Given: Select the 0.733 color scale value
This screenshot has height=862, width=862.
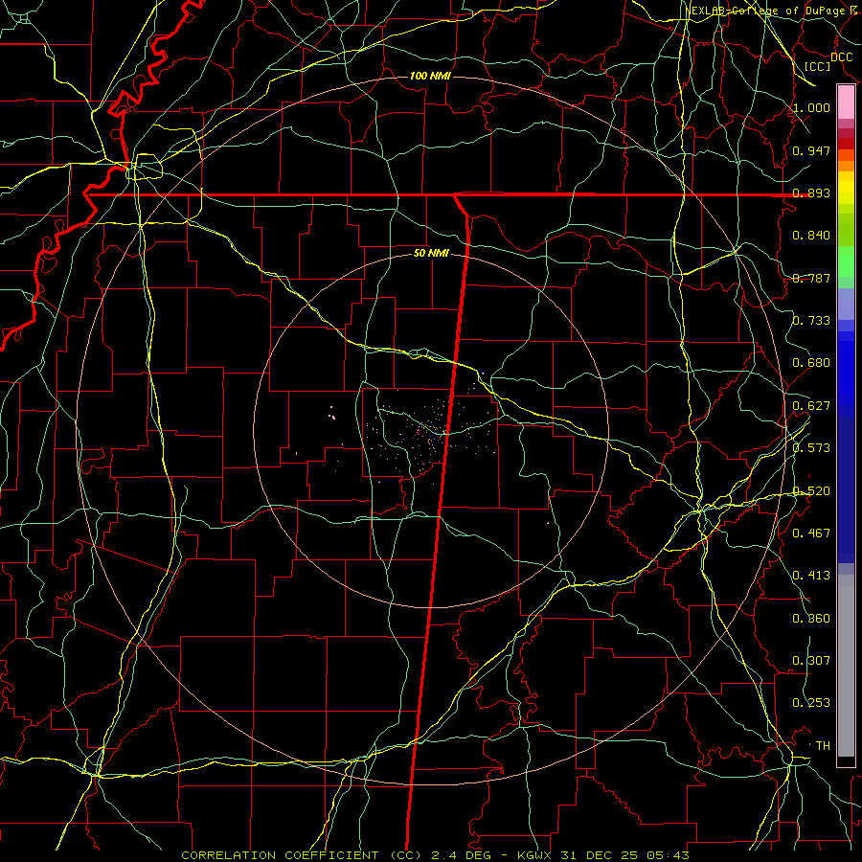Looking at the screenshot, I should 811,321.
